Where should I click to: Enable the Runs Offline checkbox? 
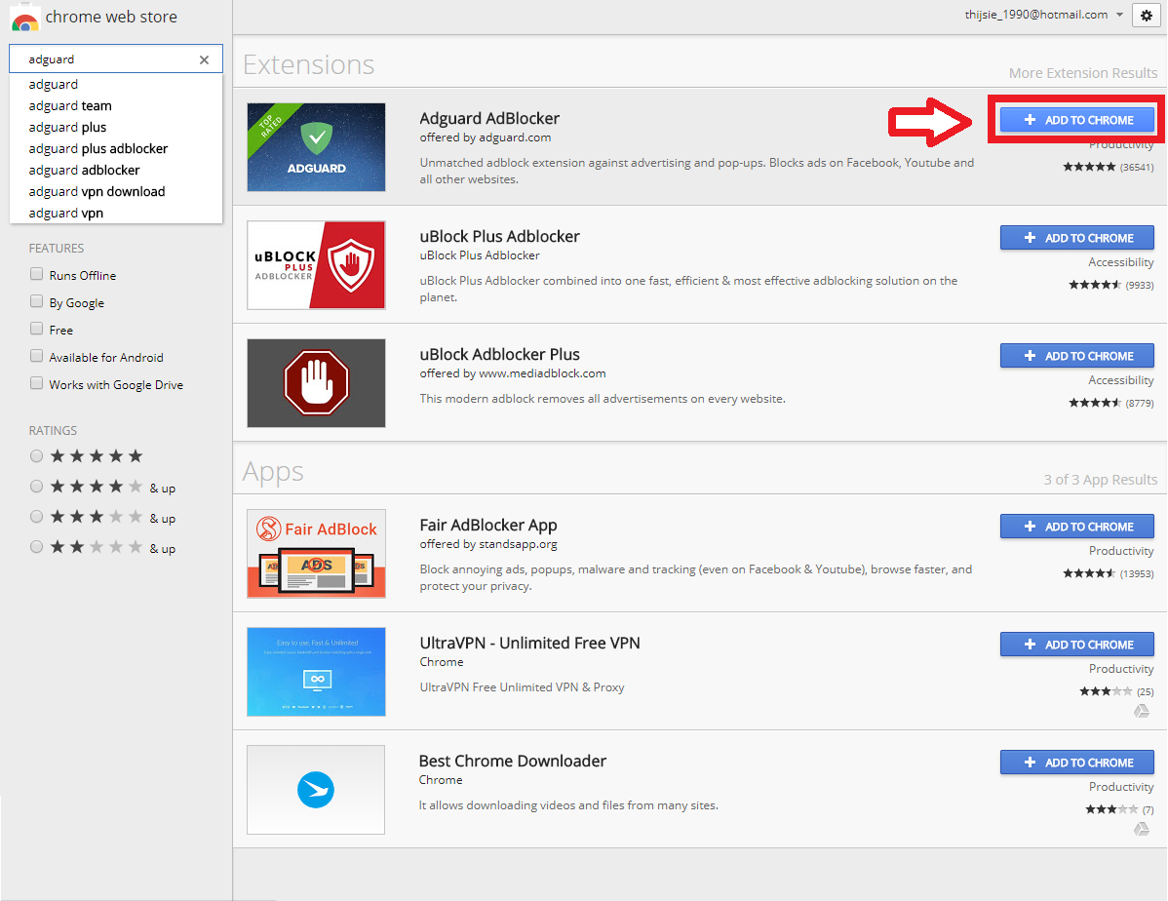coord(36,274)
